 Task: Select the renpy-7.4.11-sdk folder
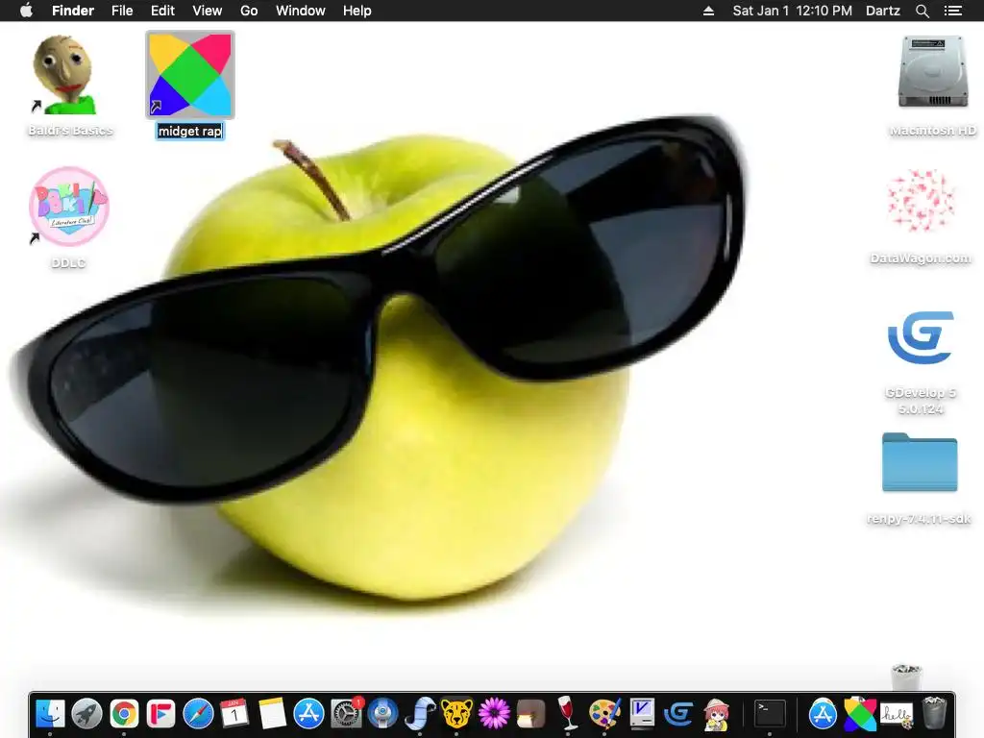[x=920, y=462]
